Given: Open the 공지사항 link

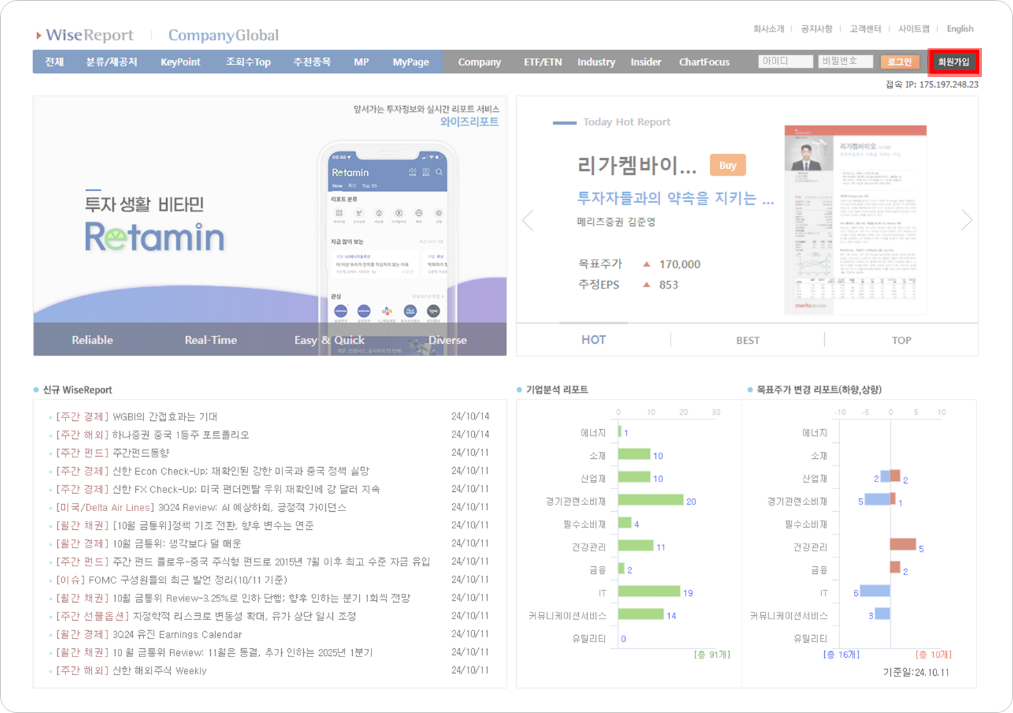Looking at the screenshot, I should pos(817,29).
